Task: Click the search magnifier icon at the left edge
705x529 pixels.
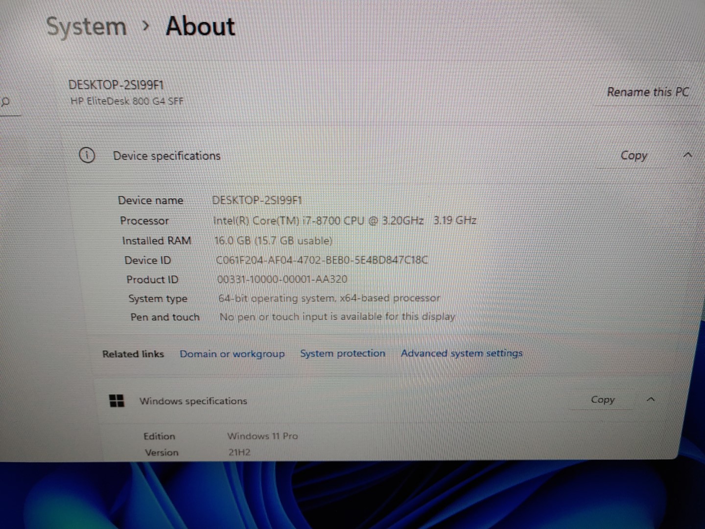Action: tap(5, 102)
